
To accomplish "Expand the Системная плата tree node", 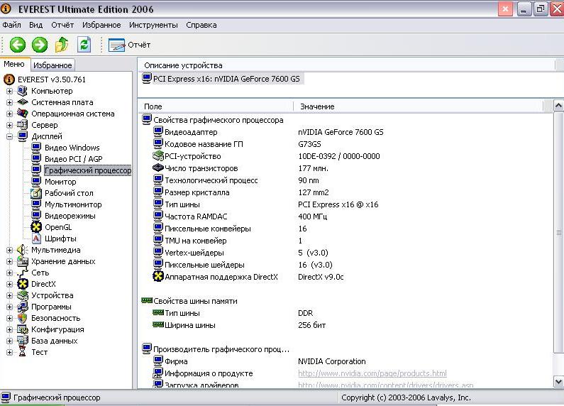I will (x=10, y=102).
